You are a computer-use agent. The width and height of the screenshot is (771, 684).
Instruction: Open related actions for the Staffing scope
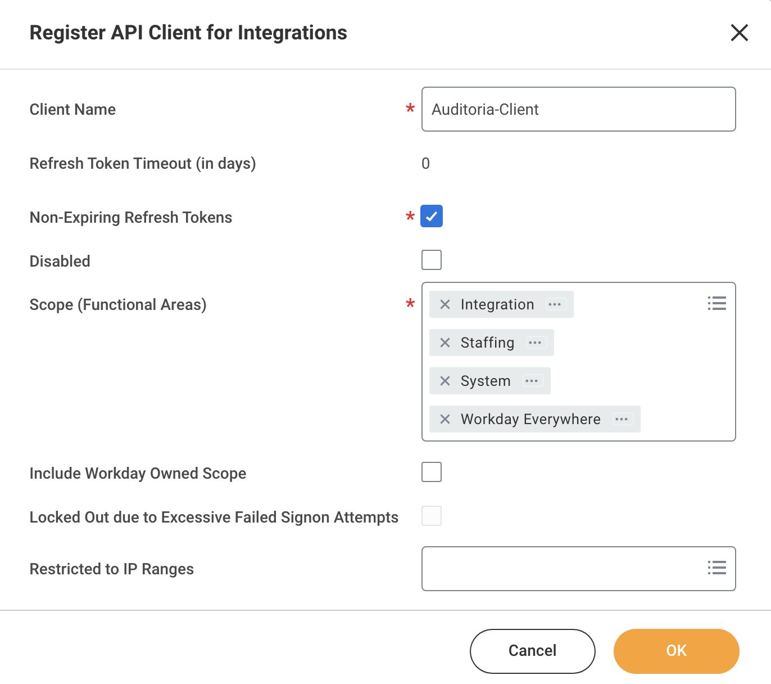click(x=535, y=343)
